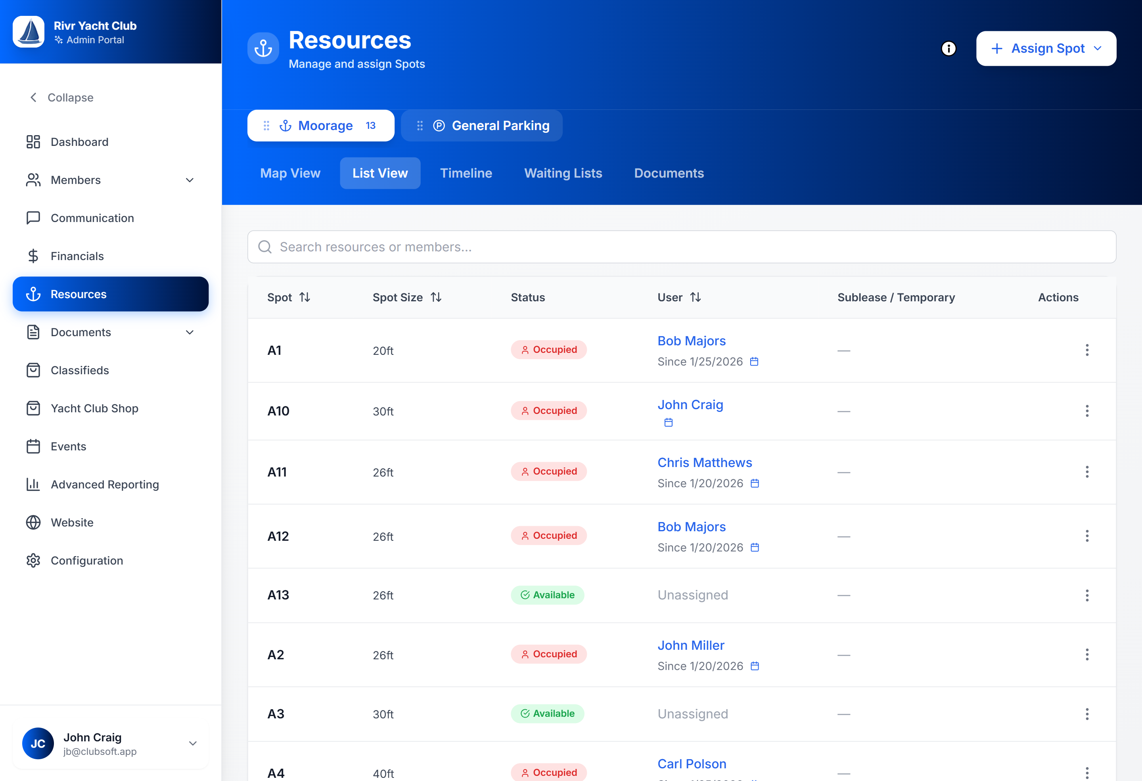Expand the Documents sidebar submenu

pos(190,333)
